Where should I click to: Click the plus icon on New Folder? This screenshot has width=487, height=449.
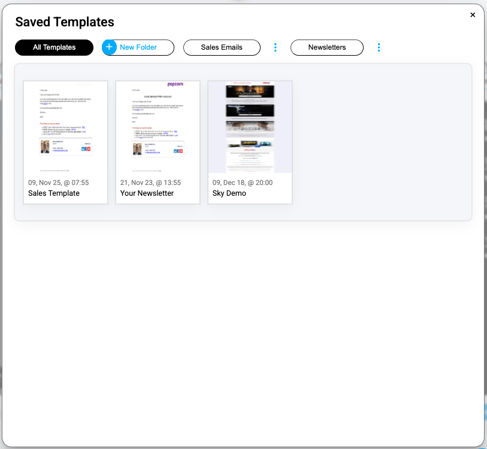click(109, 47)
